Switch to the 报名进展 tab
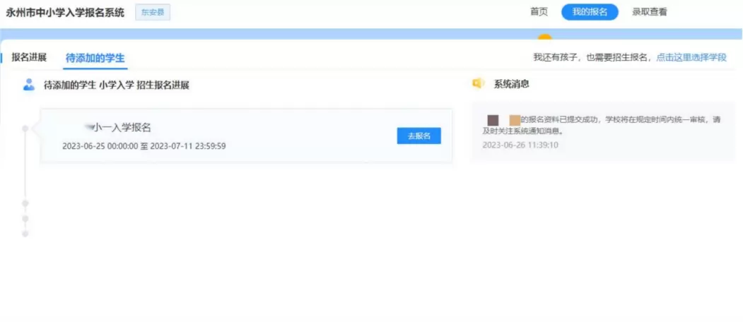The image size is (743, 322). (x=29, y=57)
